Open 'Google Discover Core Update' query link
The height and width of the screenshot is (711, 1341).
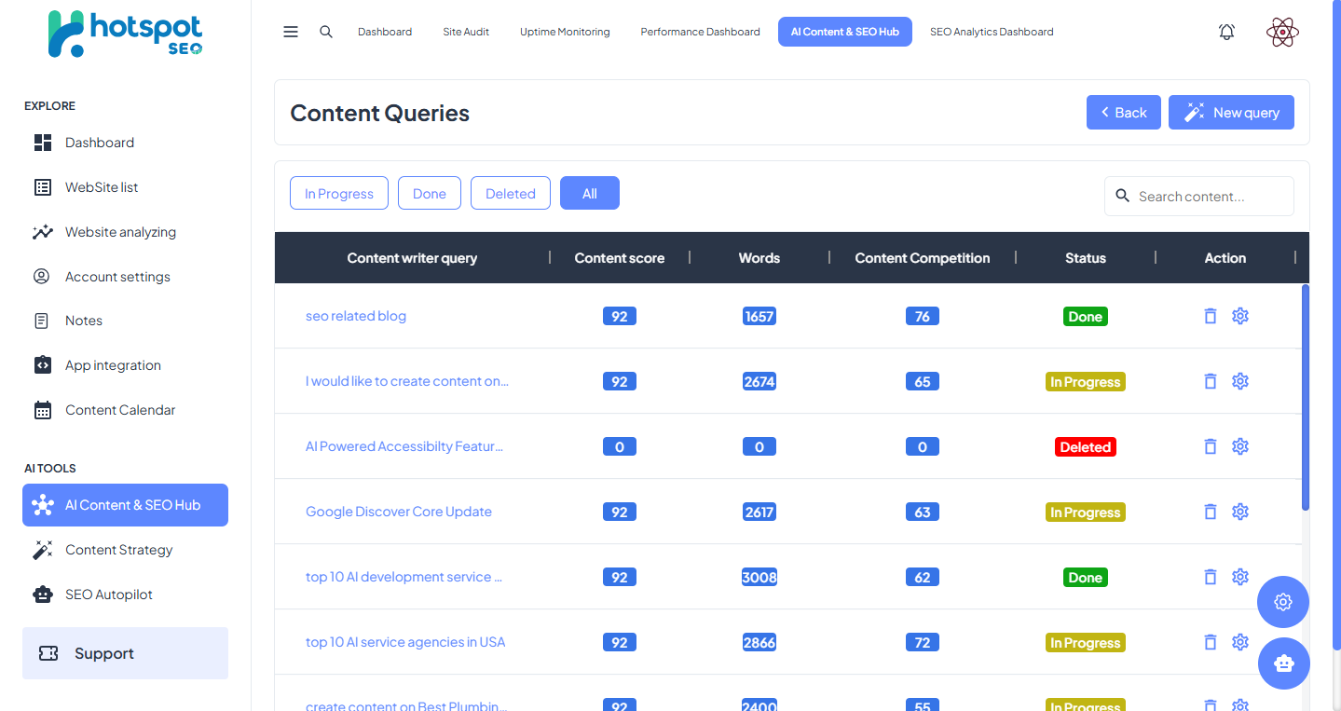coord(399,512)
